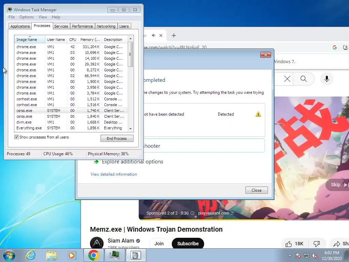Click the Task Manager title bar icon
349x262 pixels.
click(x=9, y=10)
